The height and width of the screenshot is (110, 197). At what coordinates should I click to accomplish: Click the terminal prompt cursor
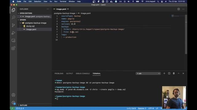[57, 98]
